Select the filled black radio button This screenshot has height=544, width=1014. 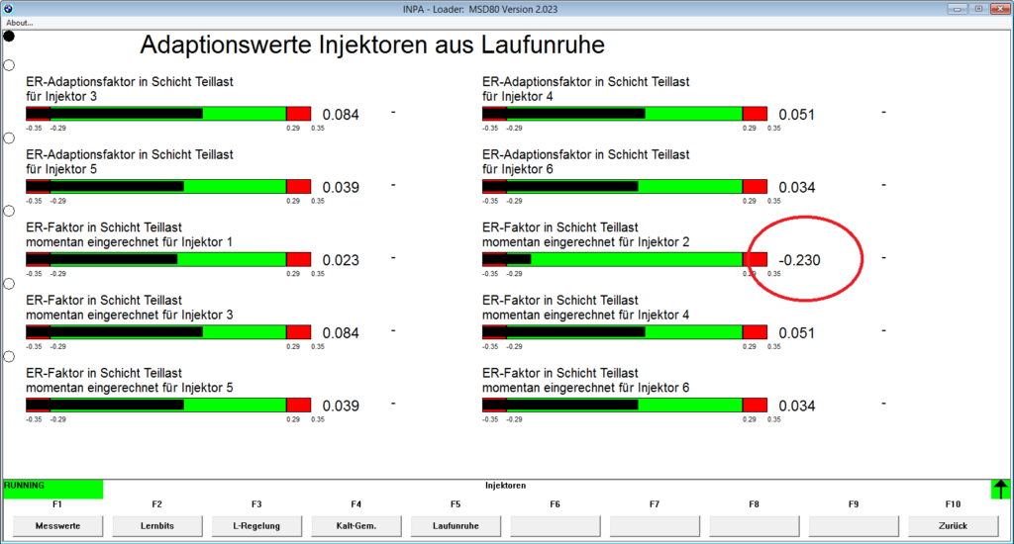(9, 36)
